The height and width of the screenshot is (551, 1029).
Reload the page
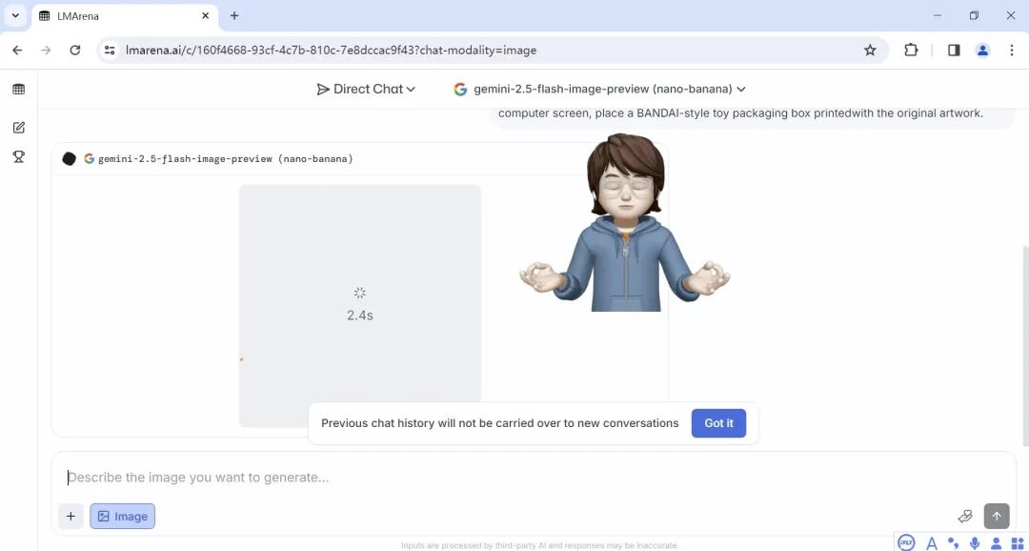(x=75, y=51)
